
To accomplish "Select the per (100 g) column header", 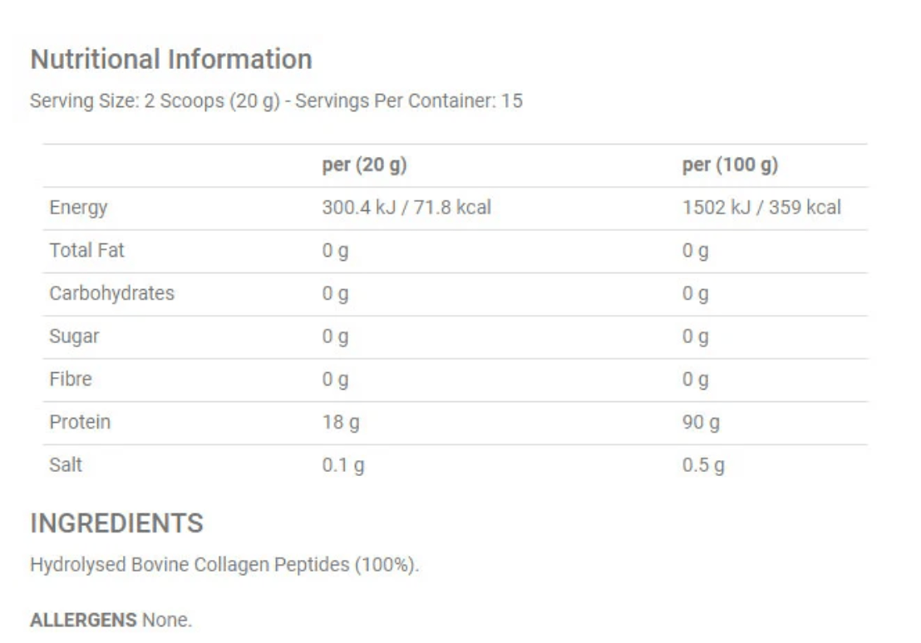I will tap(730, 165).
